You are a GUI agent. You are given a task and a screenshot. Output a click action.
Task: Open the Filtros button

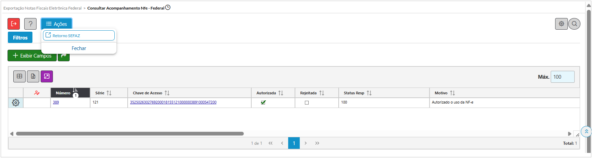point(20,37)
